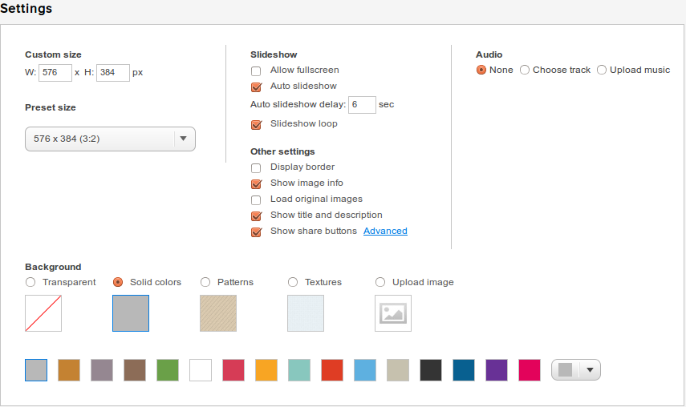Open the Preset size dropdown
Viewport: 686px width, 407px height.
pos(110,139)
